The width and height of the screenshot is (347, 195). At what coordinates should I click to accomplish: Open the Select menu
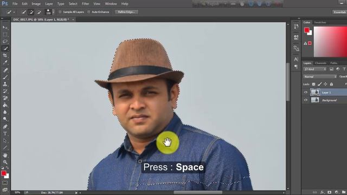coord(73,4)
